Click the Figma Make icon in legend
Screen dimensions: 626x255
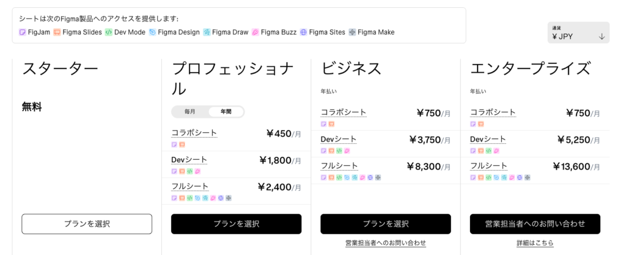pyautogui.click(x=352, y=32)
